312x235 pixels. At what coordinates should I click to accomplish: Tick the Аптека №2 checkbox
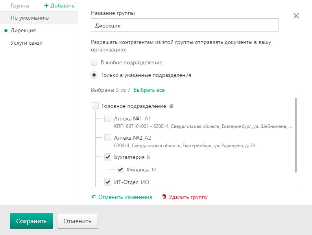point(108,138)
